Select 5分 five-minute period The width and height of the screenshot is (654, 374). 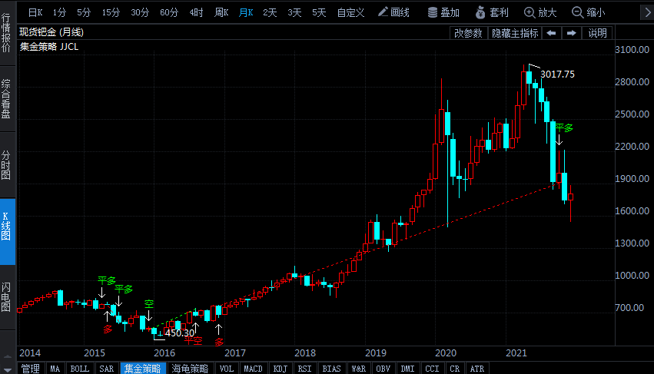coord(84,12)
